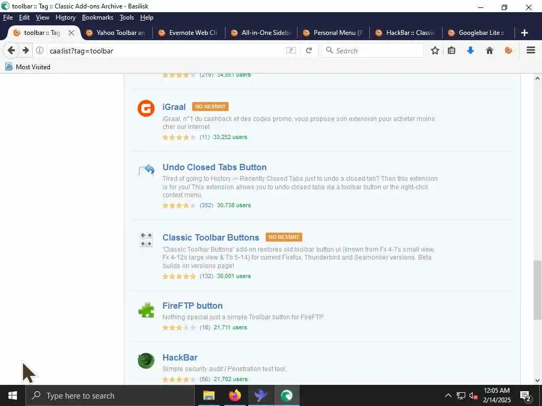
Task: Click the '30,001 users' text
Action: pyautogui.click(x=233, y=276)
